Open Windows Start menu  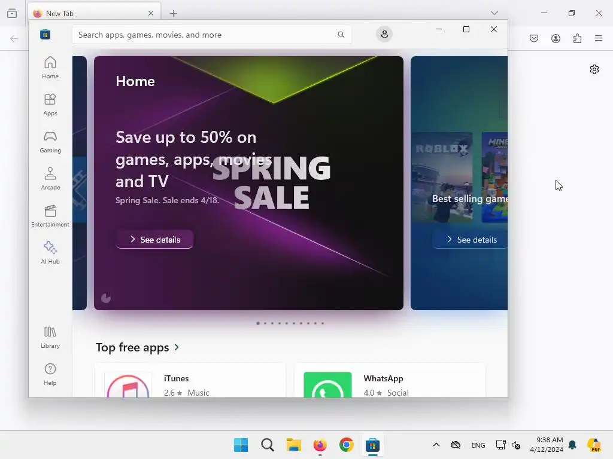tap(241, 445)
